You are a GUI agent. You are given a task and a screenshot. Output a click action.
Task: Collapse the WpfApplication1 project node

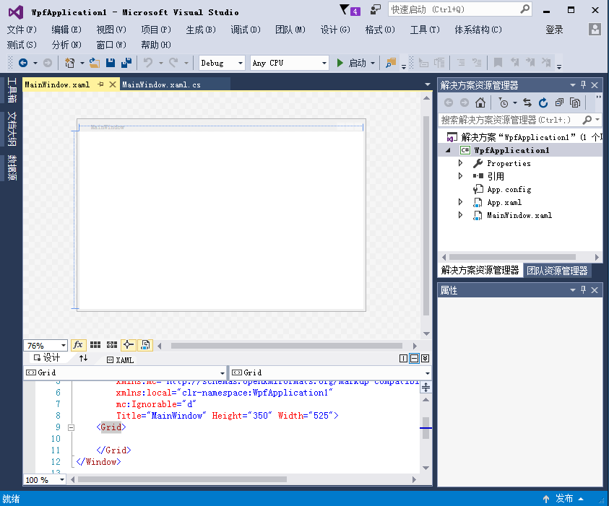(448, 150)
